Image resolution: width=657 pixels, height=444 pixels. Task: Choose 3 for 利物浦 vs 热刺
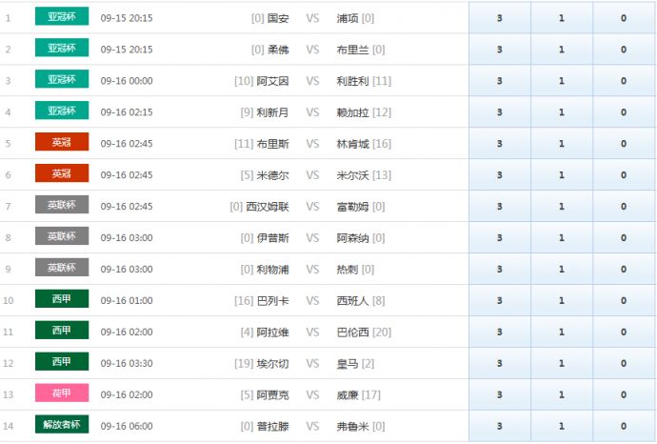point(500,270)
